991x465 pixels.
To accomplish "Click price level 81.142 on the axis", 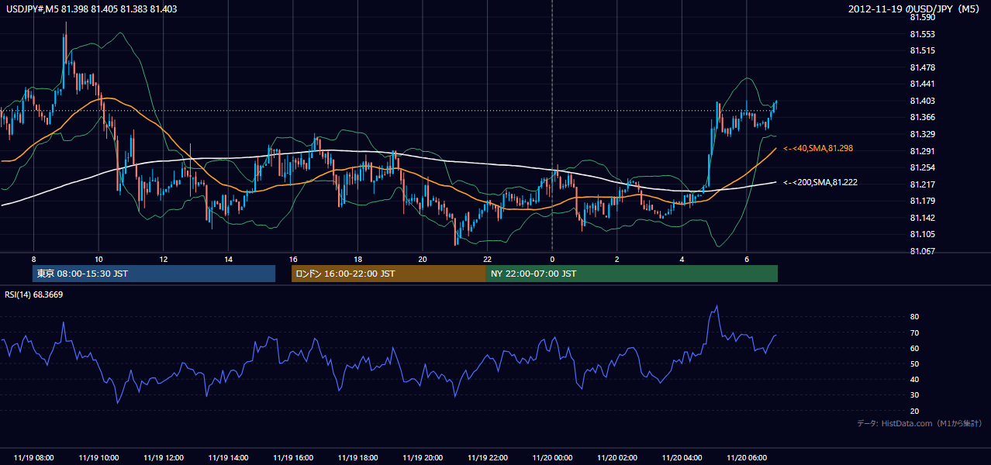I will (x=921, y=218).
